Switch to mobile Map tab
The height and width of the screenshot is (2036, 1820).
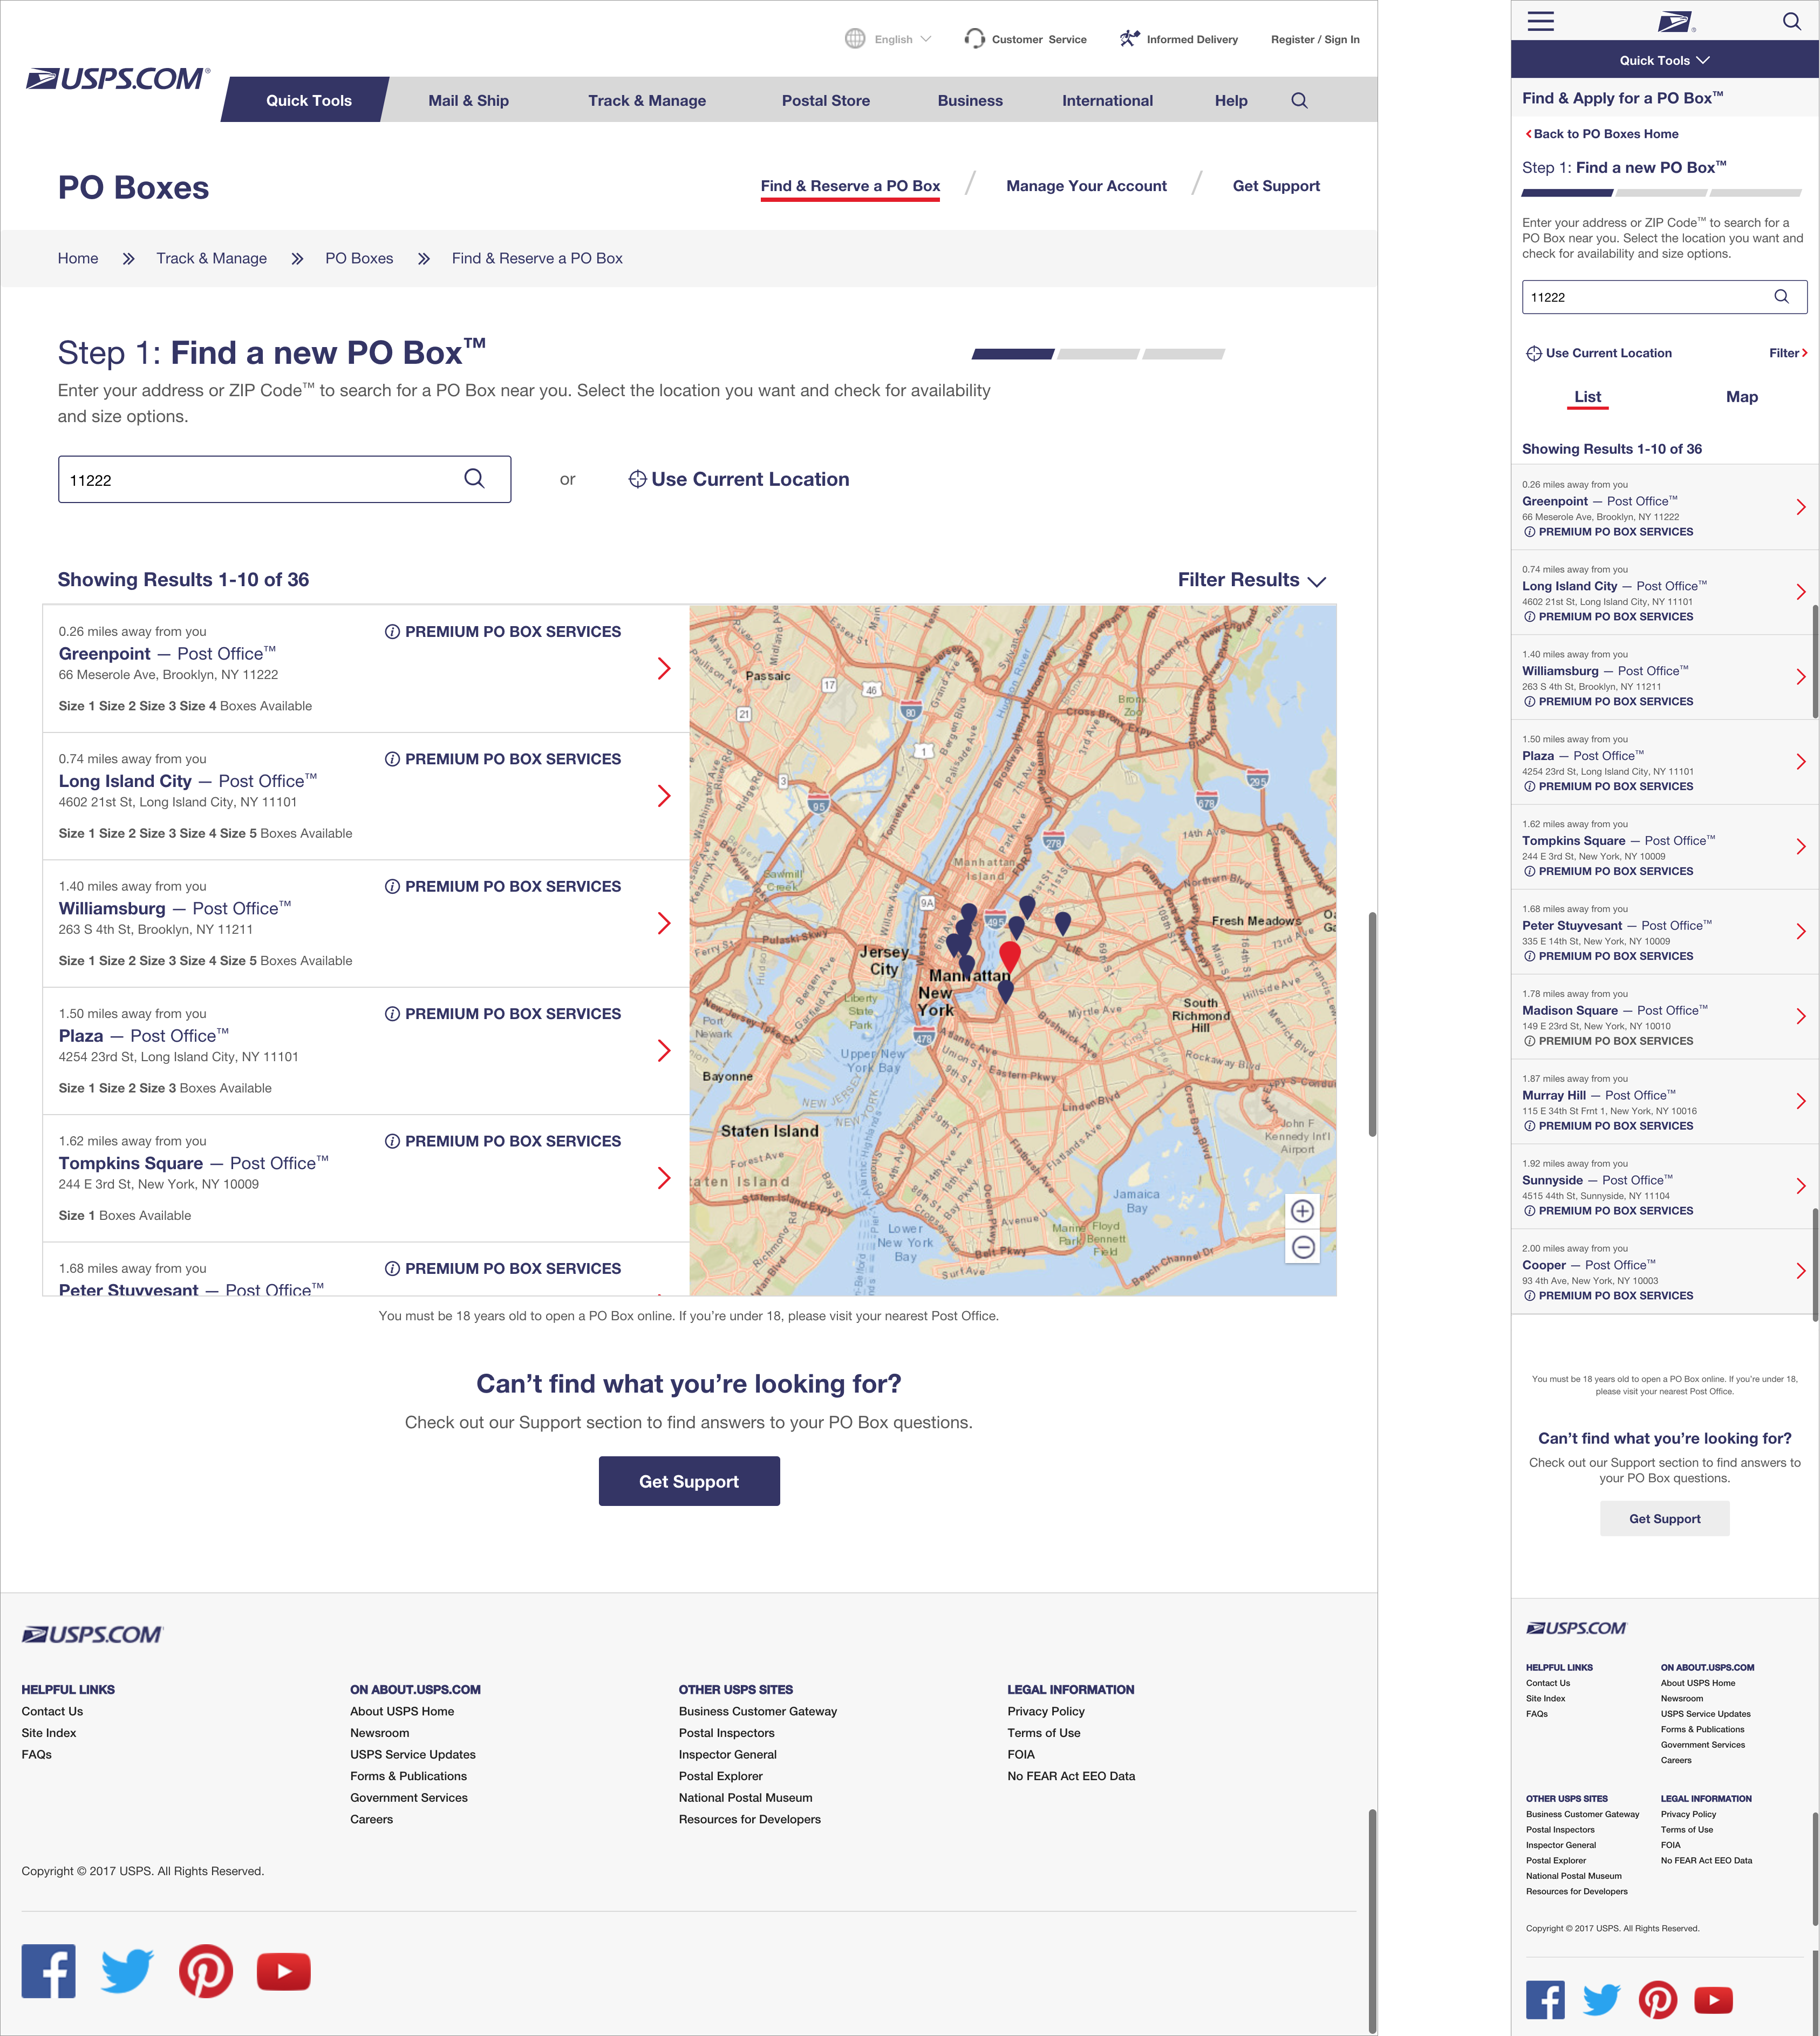1741,397
